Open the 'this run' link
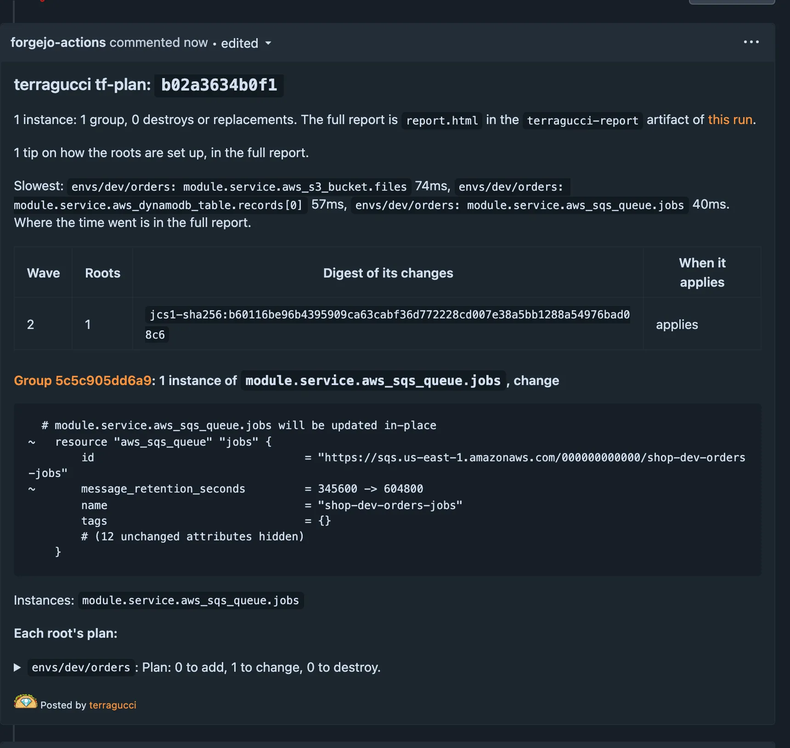The height and width of the screenshot is (748, 790). click(730, 120)
